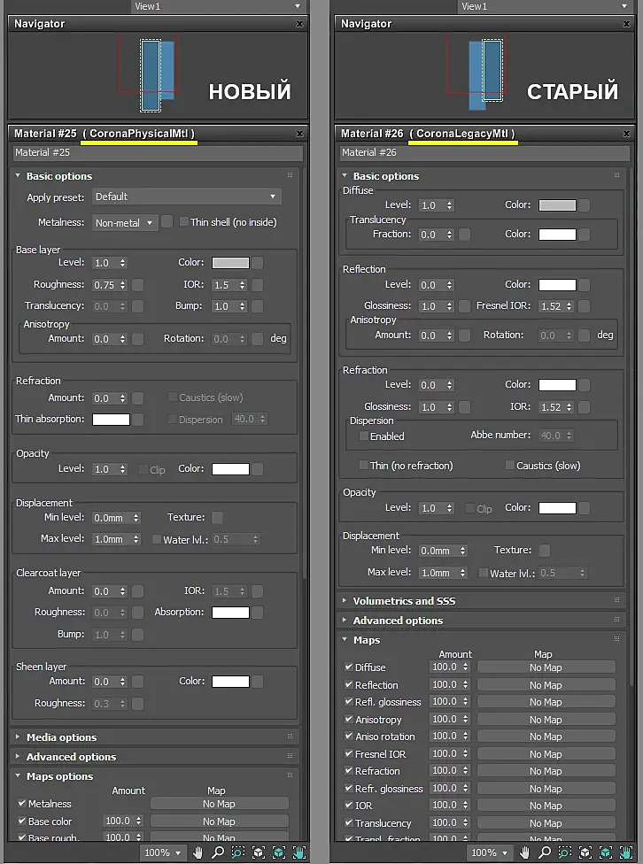The image size is (643, 864).
Task: Open Thin absorption white color swatch
Action: [111, 420]
